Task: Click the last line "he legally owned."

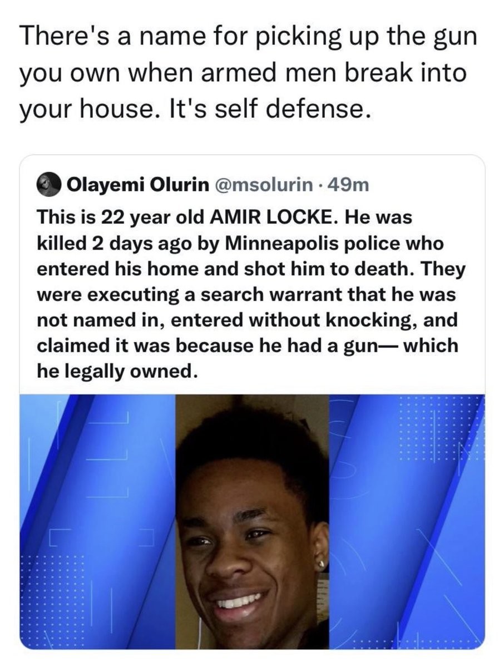Action: (x=117, y=372)
